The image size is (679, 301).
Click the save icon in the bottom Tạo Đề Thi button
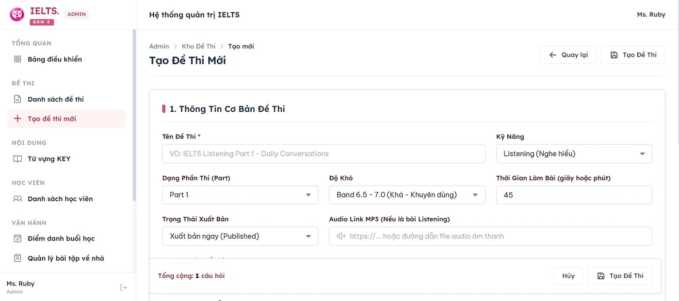[601, 276]
